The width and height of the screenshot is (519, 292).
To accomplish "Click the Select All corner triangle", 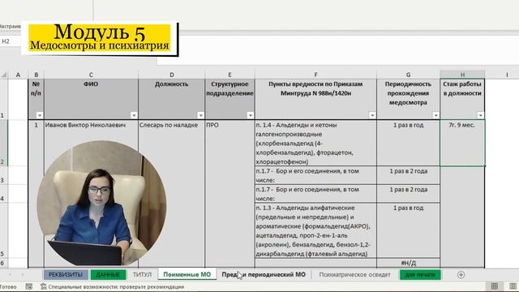I will [3, 75].
